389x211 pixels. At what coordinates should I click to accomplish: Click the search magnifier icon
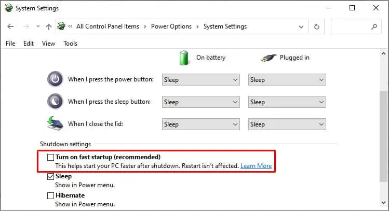[374, 26]
